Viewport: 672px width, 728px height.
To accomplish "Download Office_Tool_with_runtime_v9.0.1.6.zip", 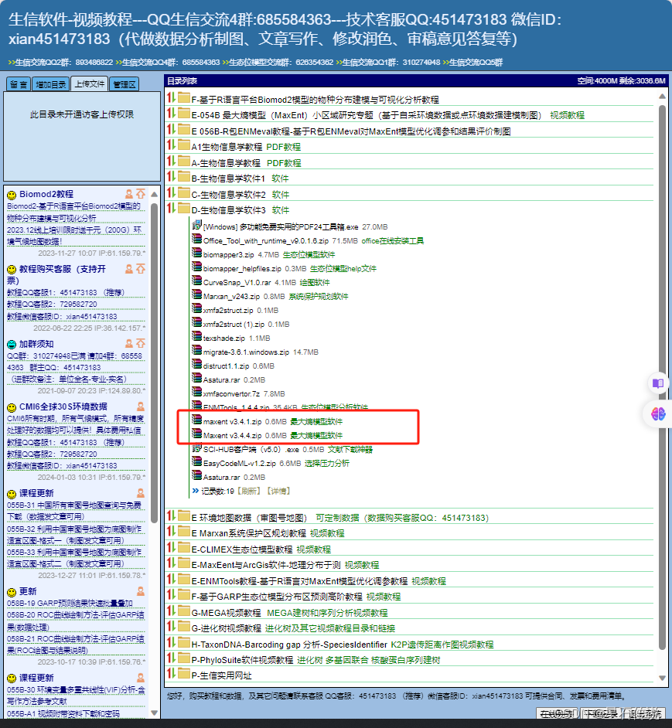I will pyautogui.click(x=266, y=240).
